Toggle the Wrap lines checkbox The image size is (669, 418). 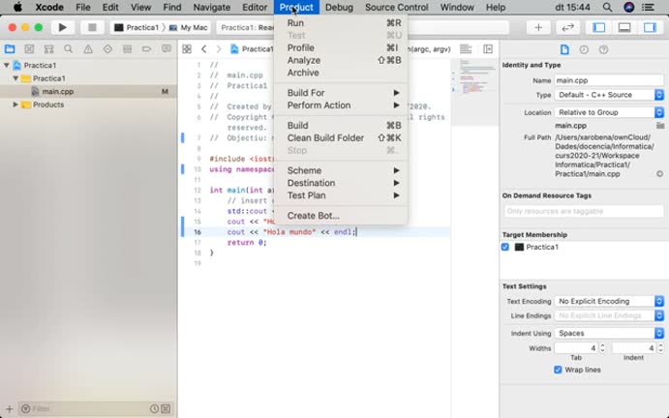(558, 370)
